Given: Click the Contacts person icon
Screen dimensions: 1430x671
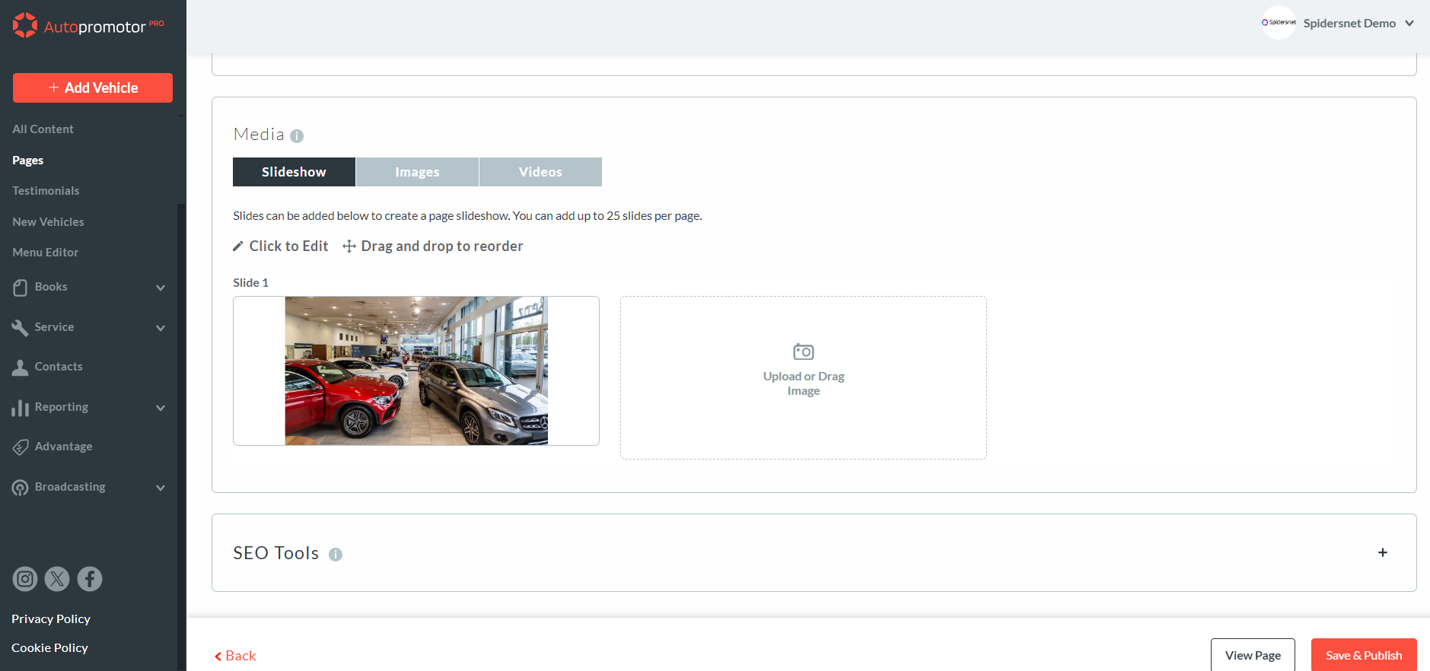Looking at the screenshot, I should coord(21,367).
